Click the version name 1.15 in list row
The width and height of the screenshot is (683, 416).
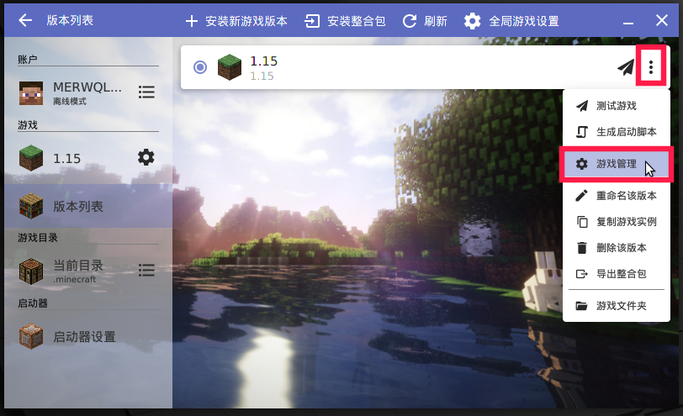[x=263, y=61]
